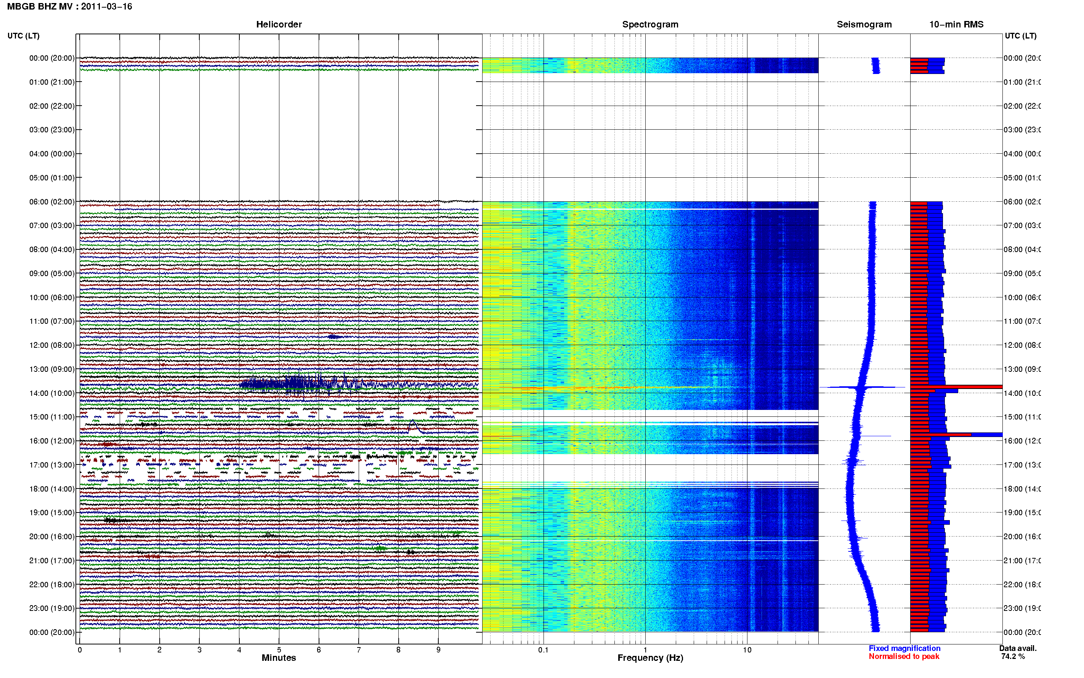Click the left '09:00 (05:00)' time label
The image size is (1084, 678).
52,273
